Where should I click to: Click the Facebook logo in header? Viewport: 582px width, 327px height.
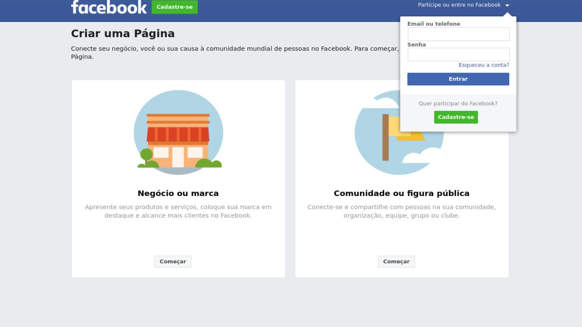109,7
